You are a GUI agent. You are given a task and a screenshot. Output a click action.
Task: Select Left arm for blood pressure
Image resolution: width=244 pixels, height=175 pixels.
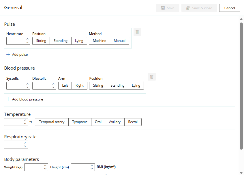point(65,86)
